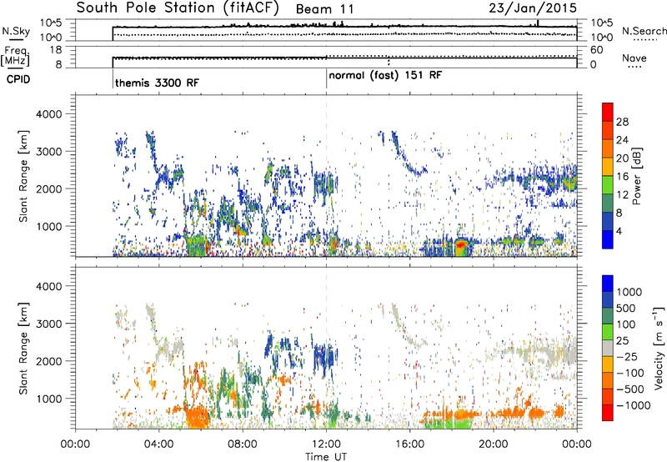Image resolution: width=667 pixels, height=462 pixels.
Task: Click the 'South Pole Station (fitACF)' title
Action: pyautogui.click(x=178, y=8)
